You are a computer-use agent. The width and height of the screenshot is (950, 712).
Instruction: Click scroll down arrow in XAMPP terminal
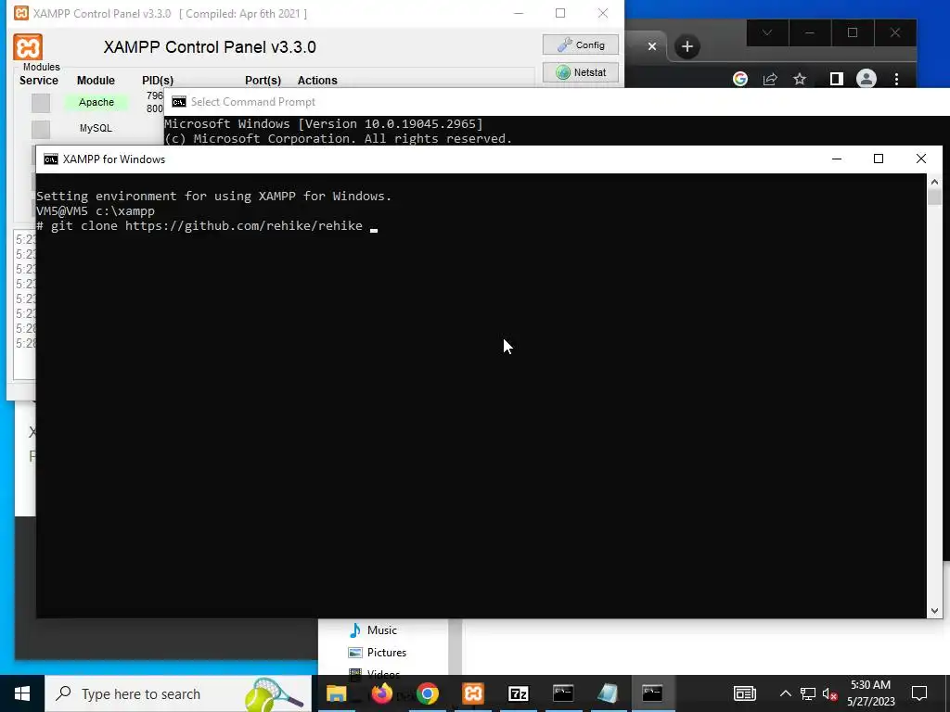pyautogui.click(x=934, y=611)
